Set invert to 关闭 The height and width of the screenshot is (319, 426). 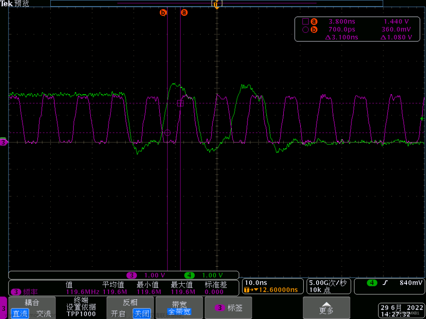pyautogui.click(x=141, y=313)
